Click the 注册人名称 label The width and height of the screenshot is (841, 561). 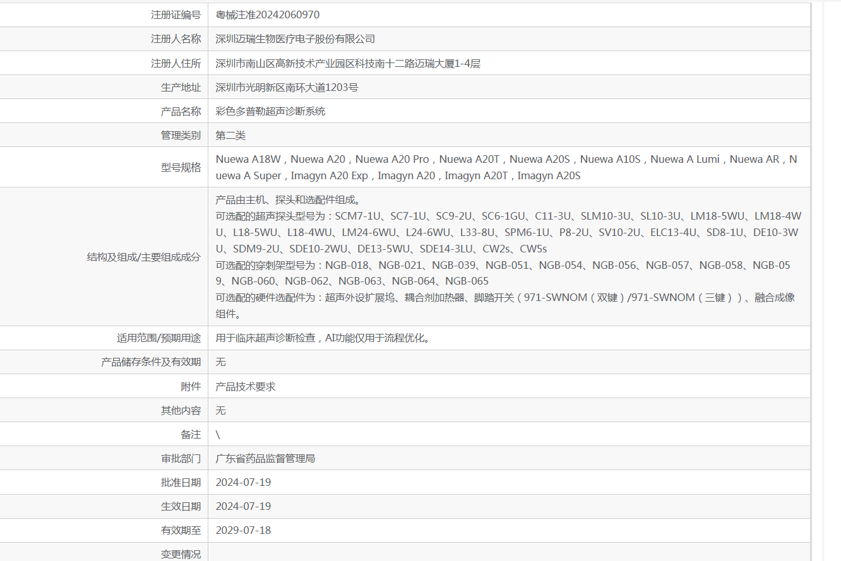coord(176,39)
